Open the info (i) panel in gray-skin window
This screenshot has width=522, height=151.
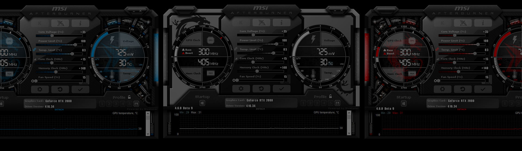[x=282, y=22]
